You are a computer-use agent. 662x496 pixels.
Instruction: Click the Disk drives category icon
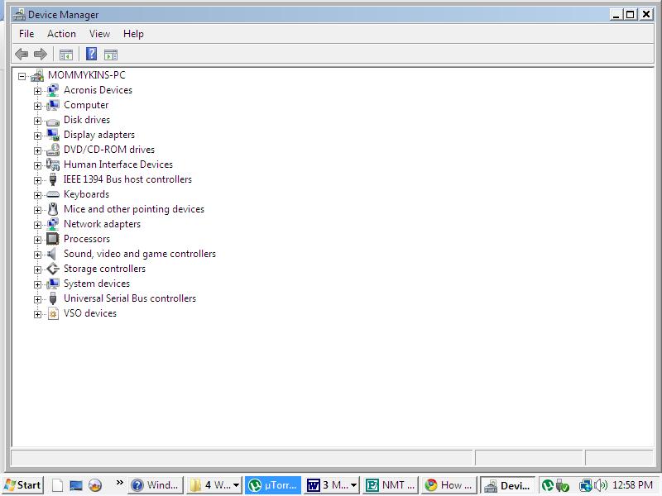[53, 122]
